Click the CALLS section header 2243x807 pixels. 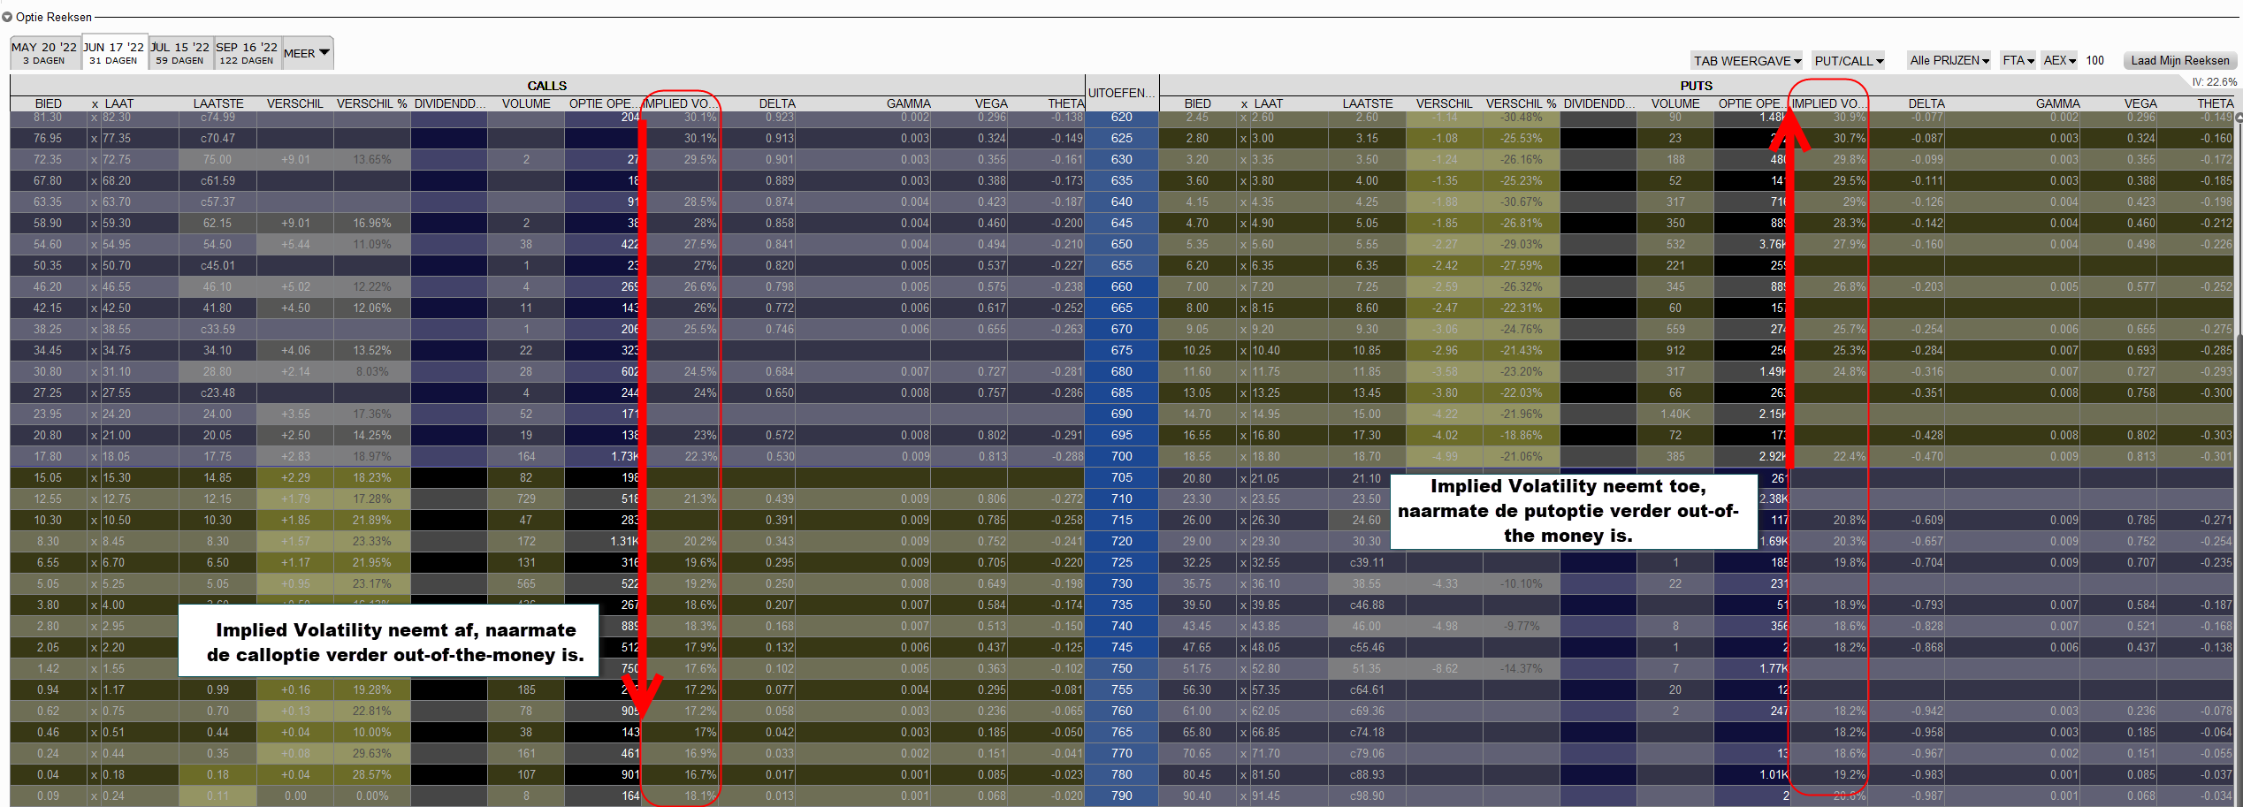click(x=547, y=86)
